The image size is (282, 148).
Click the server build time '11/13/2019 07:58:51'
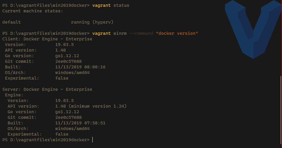pos(80,123)
